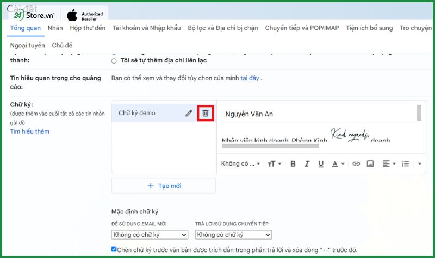Image resolution: width=435 pixels, height=258 pixels.
Task: Click "Tín hiệu quan trọng cho quảng cáo:" label
Action: point(55,83)
